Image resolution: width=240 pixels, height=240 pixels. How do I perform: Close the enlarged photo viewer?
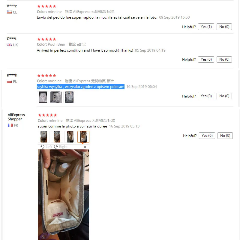click(x=85, y=147)
